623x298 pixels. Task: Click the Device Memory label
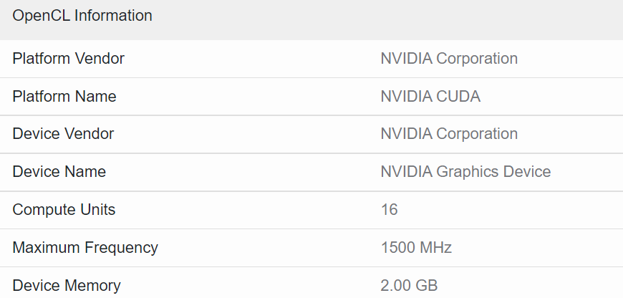(x=67, y=285)
